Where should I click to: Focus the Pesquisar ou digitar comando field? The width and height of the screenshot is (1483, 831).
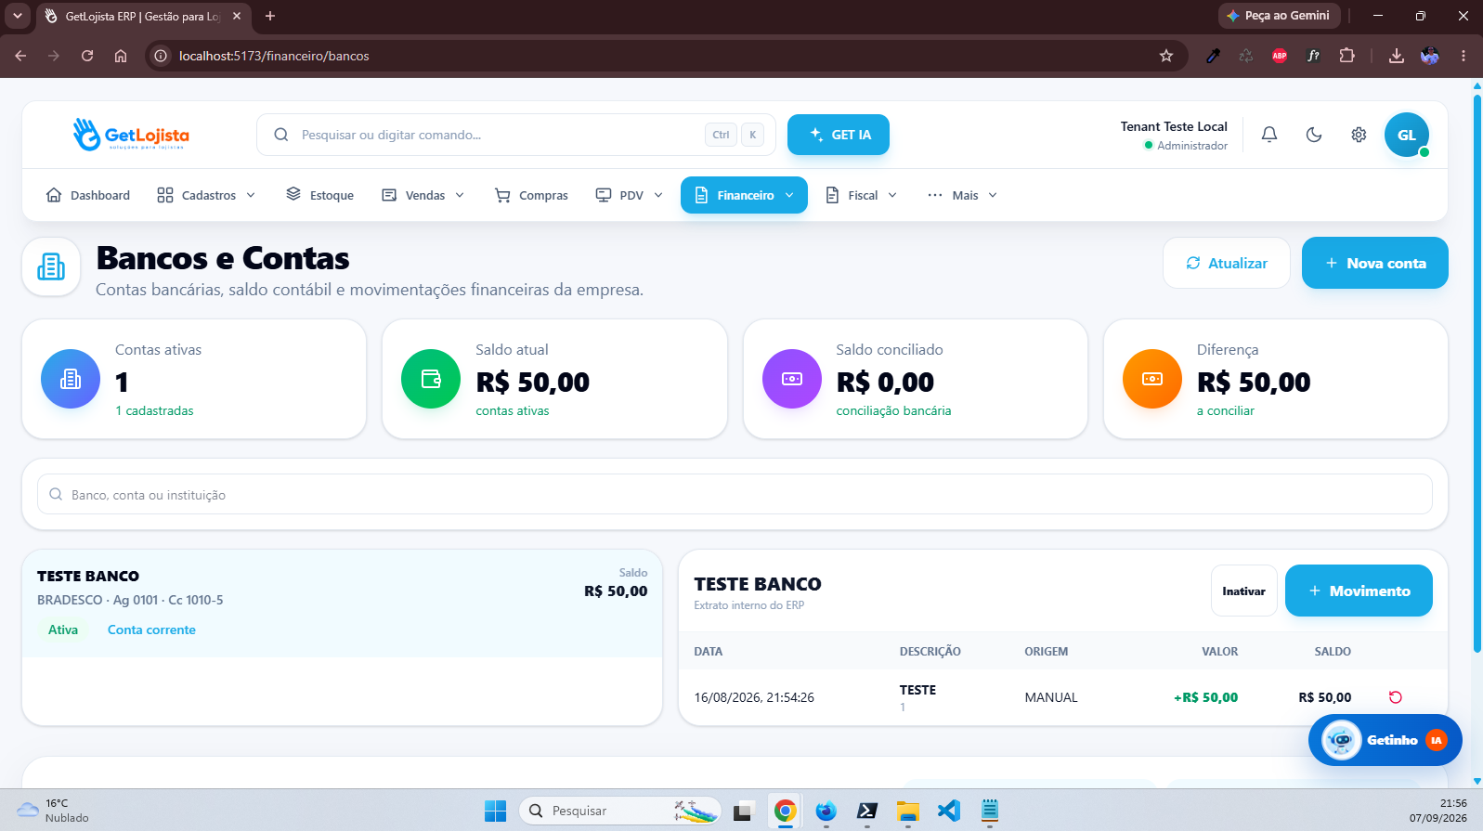(516, 135)
